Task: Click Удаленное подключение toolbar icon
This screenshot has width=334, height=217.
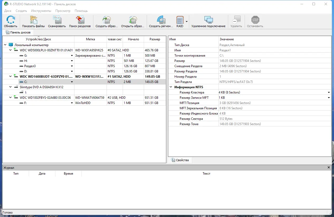Action: click(x=209, y=19)
